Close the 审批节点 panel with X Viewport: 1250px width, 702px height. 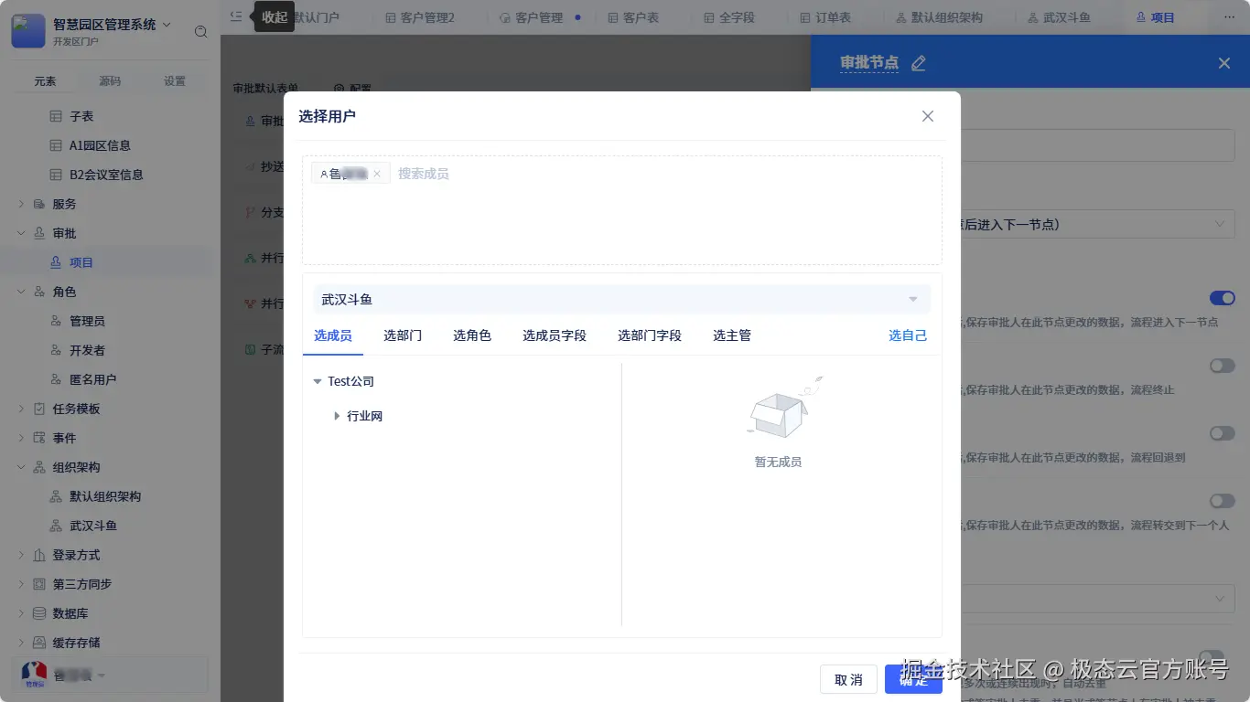pos(1224,63)
